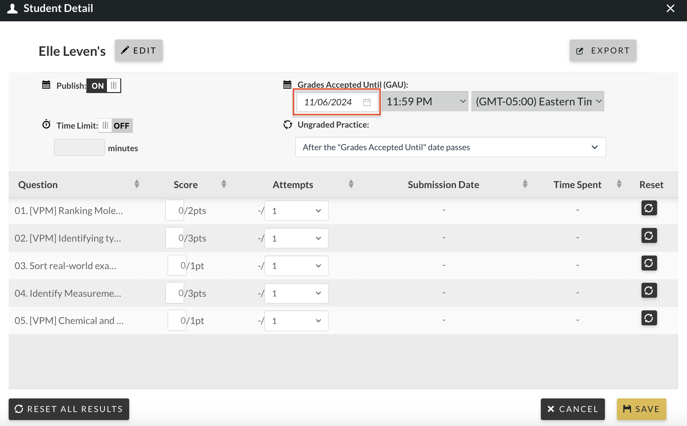This screenshot has width=687, height=426.
Task: Close the Student Detail dialog
Action: pyautogui.click(x=670, y=8)
